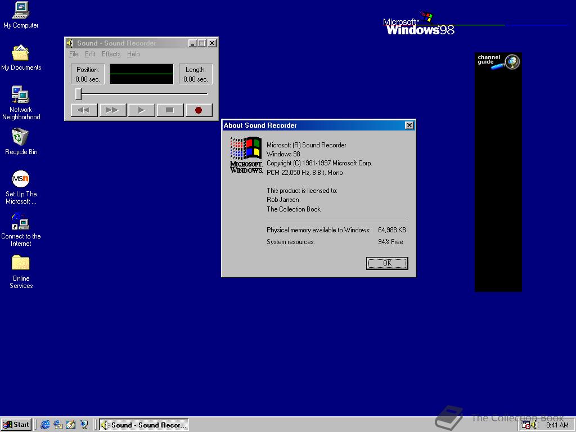Click the 9:41 AM clock
Viewport: 576px width, 432px height.
(557, 425)
